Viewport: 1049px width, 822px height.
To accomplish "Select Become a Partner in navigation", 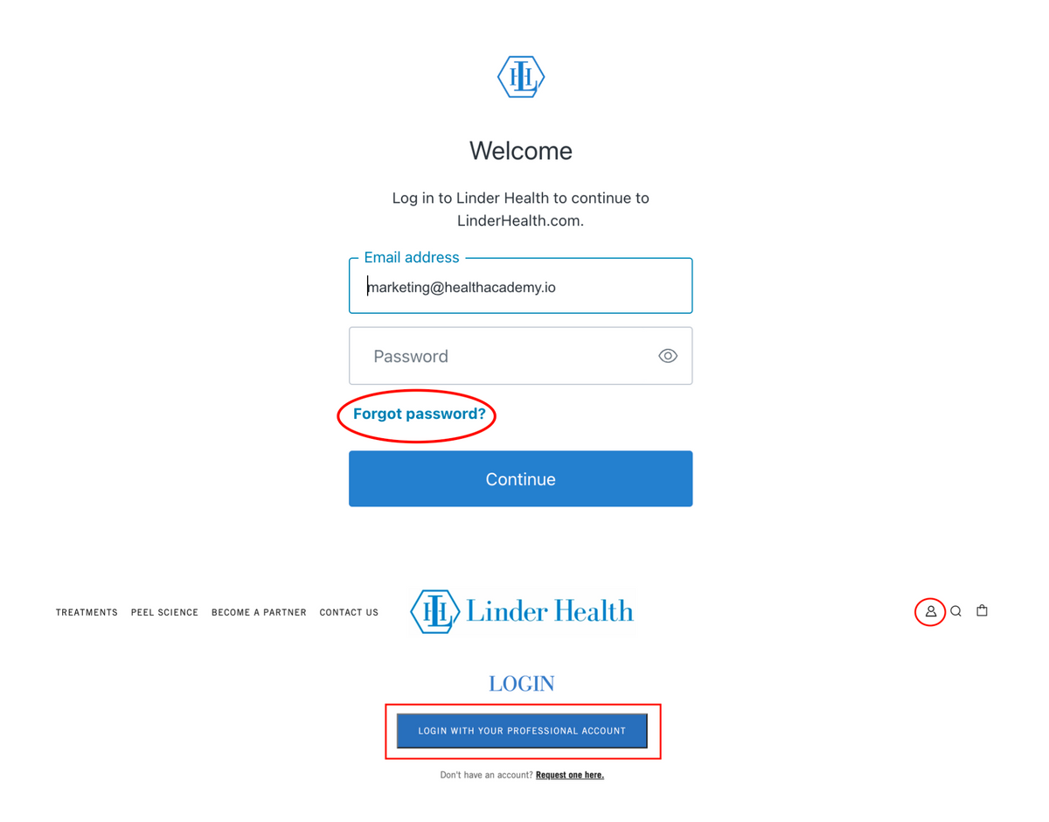I will [259, 612].
